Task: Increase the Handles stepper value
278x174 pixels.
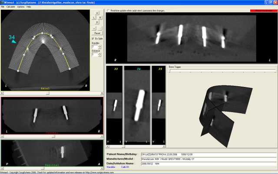Action: tap(99, 46)
